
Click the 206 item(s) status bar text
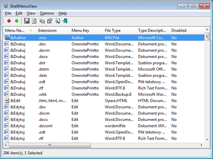(x=23, y=153)
